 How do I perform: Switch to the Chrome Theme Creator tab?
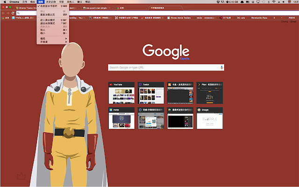[26, 8]
